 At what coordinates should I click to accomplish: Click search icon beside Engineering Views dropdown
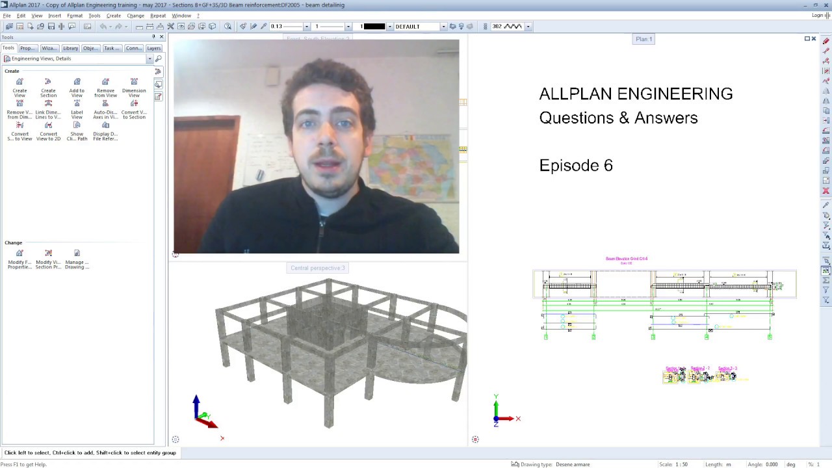(x=158, y=58)
